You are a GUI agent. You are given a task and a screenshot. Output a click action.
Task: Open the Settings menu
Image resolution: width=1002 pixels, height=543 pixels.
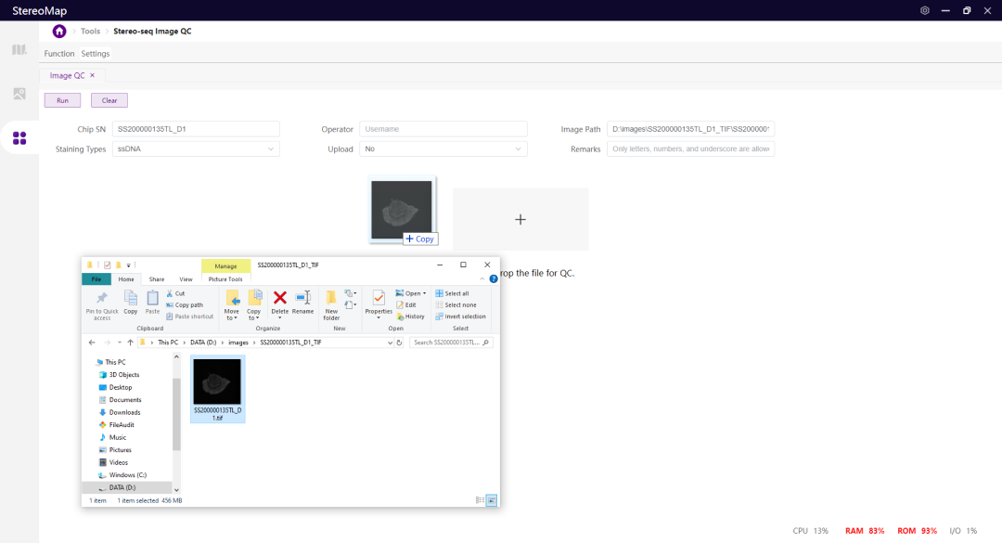(96, 54)
